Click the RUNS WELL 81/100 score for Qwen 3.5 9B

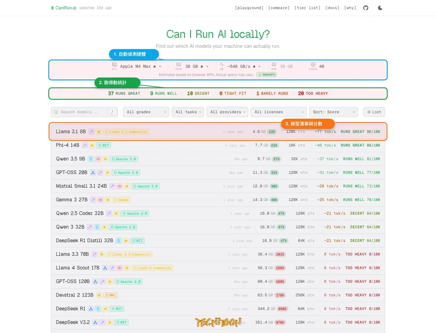[362, 159]
